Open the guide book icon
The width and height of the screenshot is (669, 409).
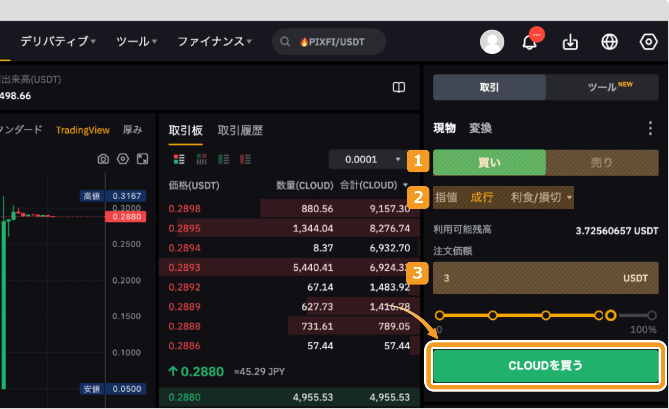coord(399,87)
